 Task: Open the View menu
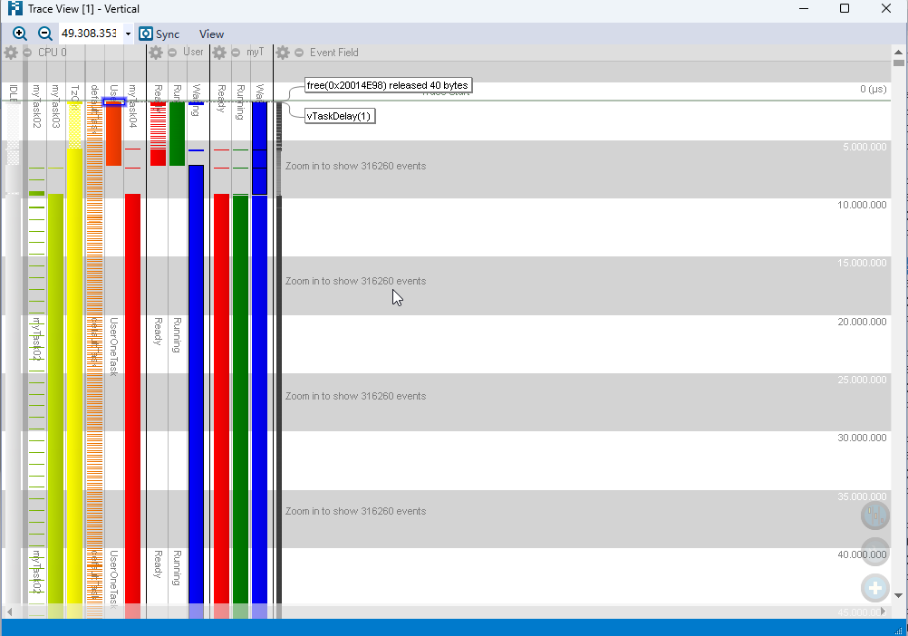(x=211, y=34)
